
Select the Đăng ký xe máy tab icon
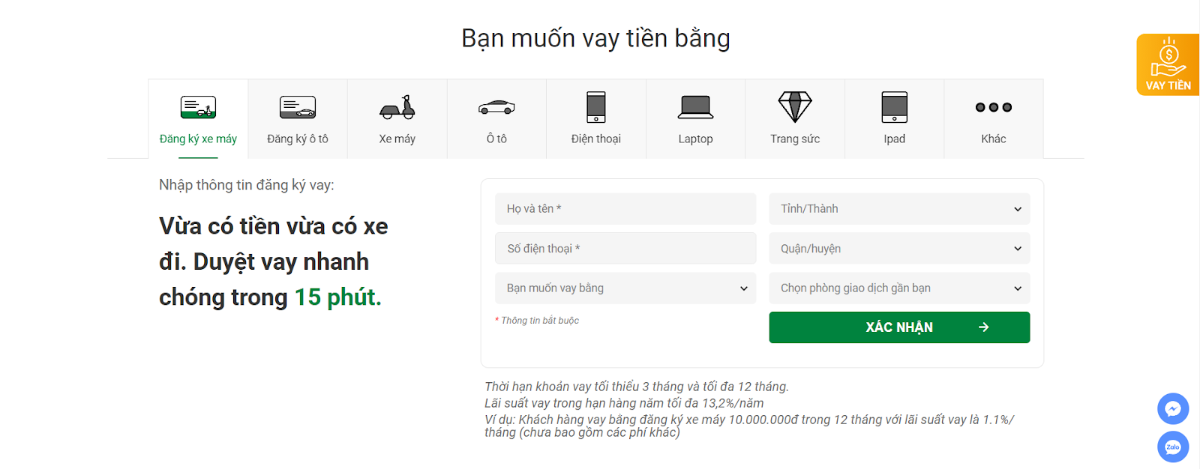[x=198, y=107]
